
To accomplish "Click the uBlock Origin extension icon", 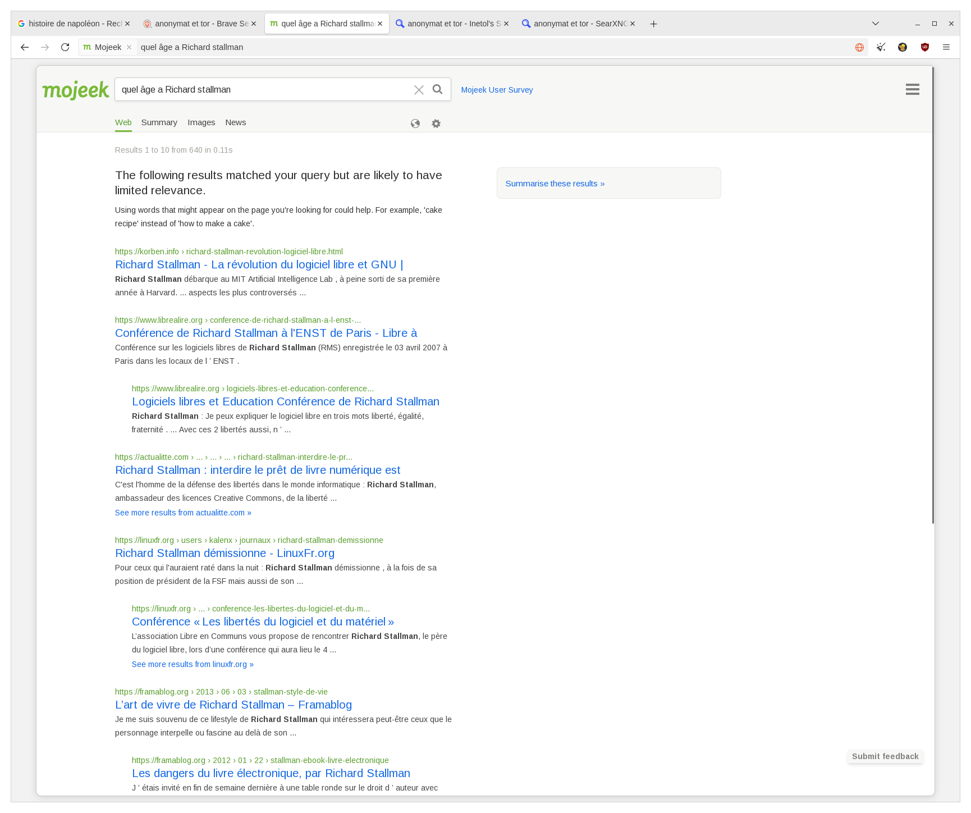I will [925, 47].
